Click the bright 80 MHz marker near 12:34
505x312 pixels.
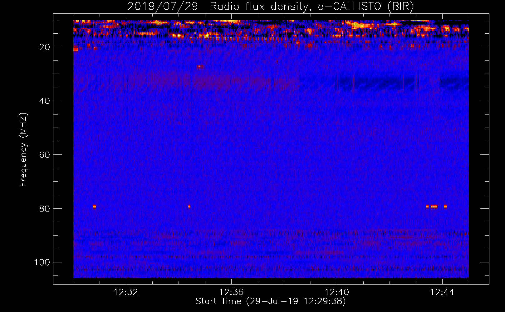pos(189,206)
